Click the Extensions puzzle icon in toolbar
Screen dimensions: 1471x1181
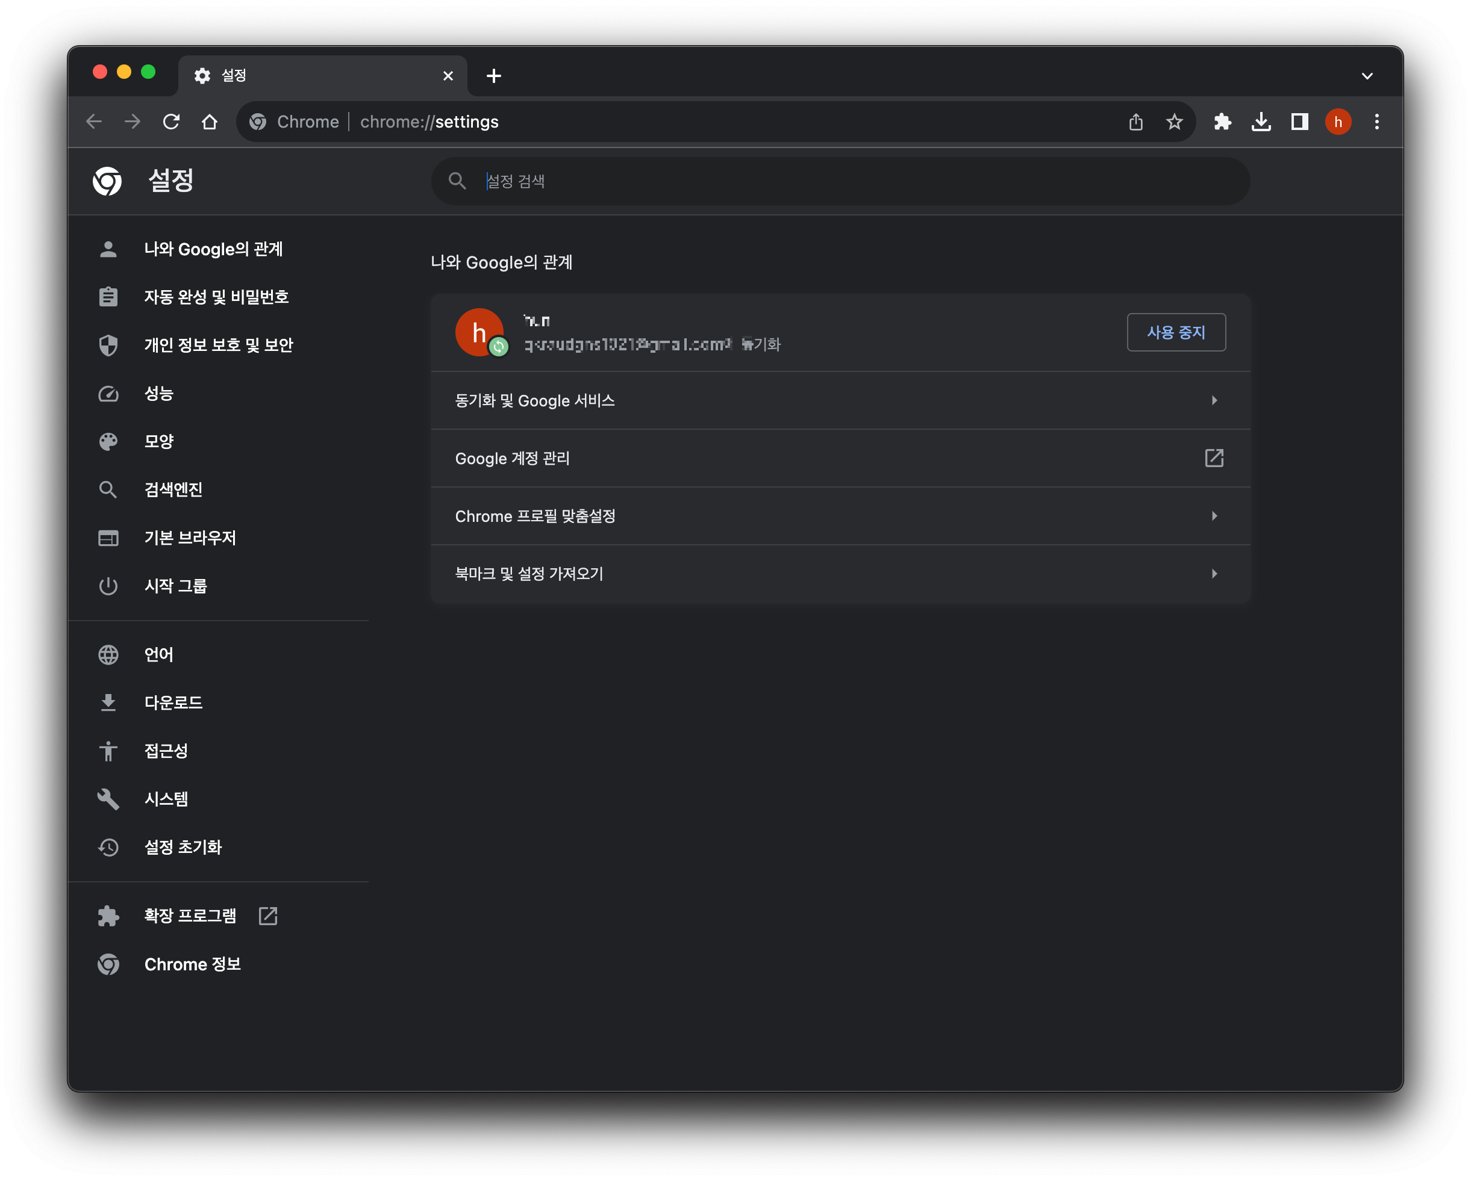(x=1222, y=122)
